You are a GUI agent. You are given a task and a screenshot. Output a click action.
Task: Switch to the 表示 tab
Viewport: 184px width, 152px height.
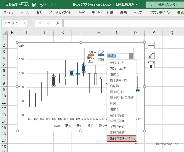click(123, 13)
